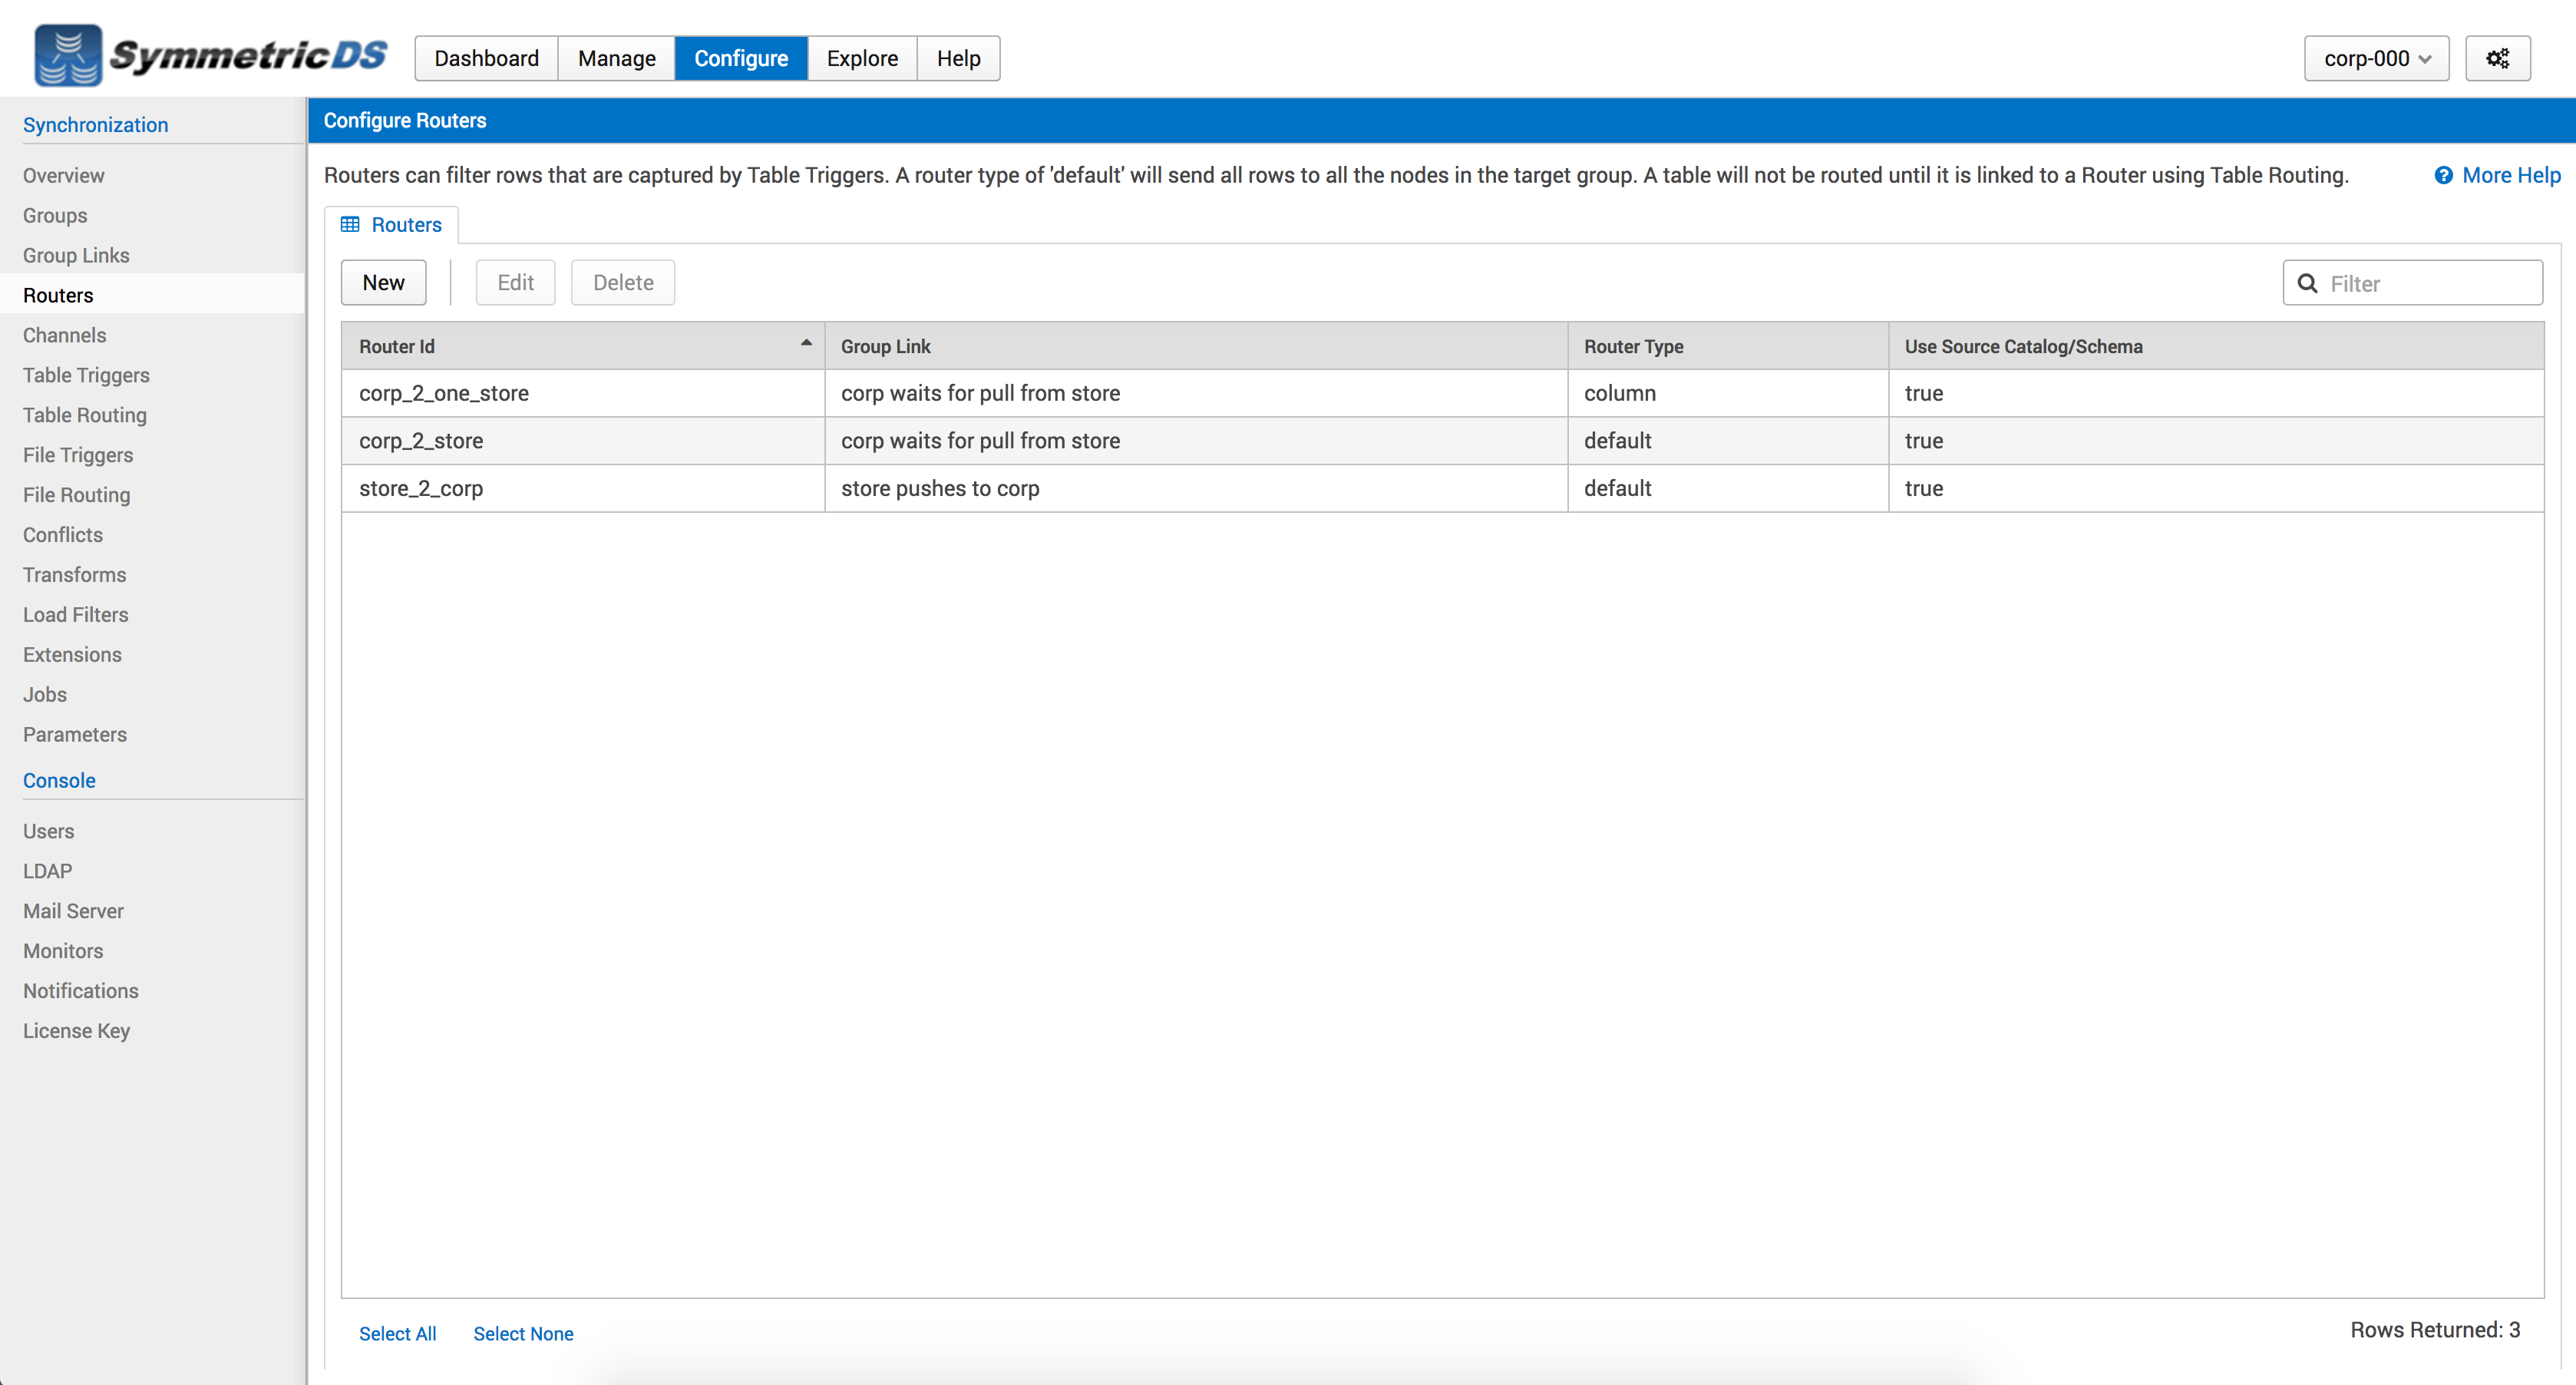Open Channels in the sidebar
2576x1385 pixels.
[x=64, y=335]
